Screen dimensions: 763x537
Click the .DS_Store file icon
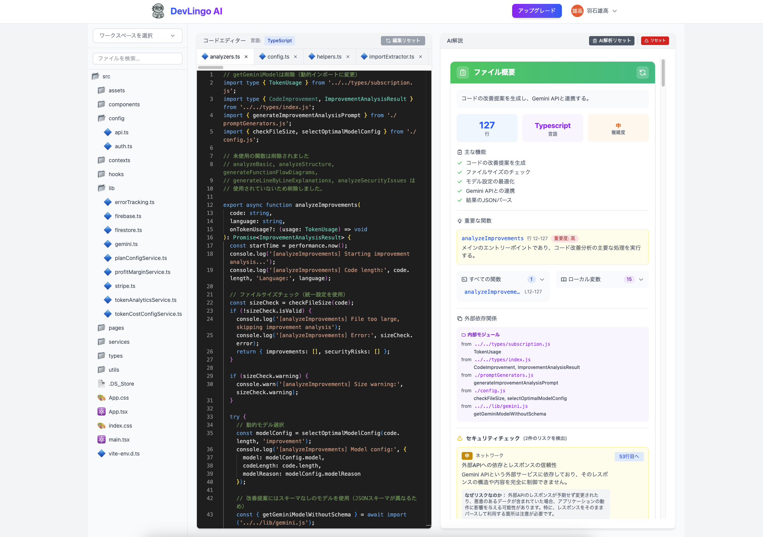point(102,383)
